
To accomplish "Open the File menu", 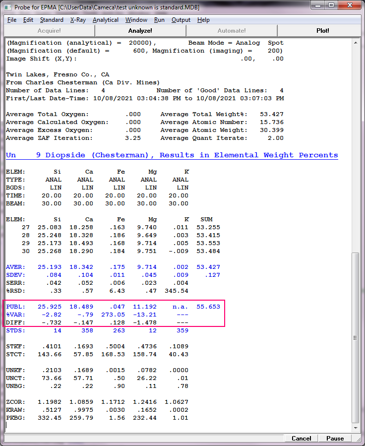I will click(x=12, y=20).
